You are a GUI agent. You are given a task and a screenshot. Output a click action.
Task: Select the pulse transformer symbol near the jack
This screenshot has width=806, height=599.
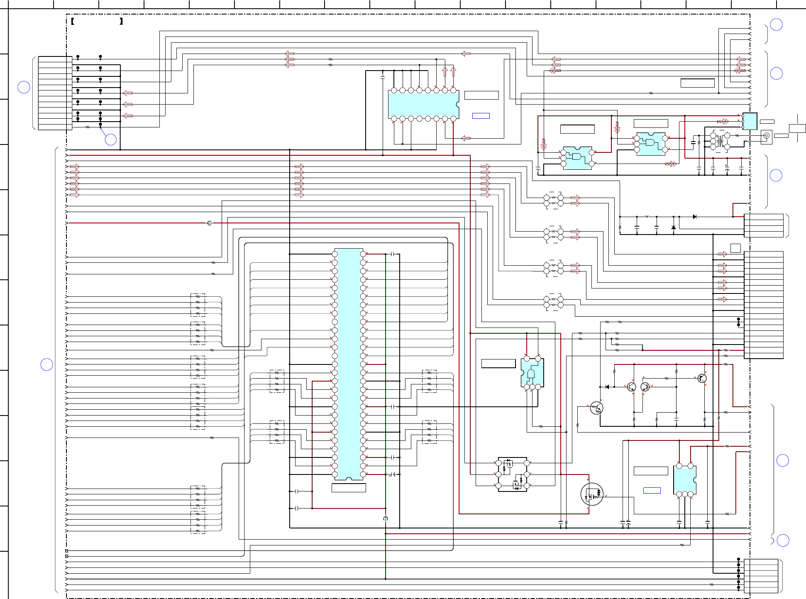[721, 141]
